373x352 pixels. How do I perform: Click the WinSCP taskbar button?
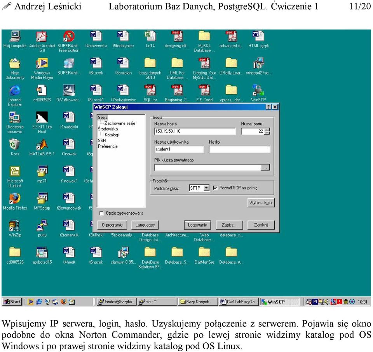click(x=279, y=302)
